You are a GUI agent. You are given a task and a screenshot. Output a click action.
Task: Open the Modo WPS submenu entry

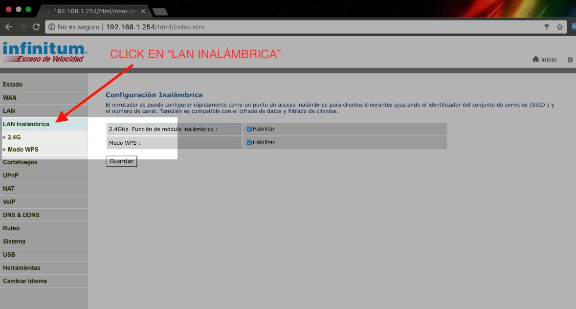(23, 150)
